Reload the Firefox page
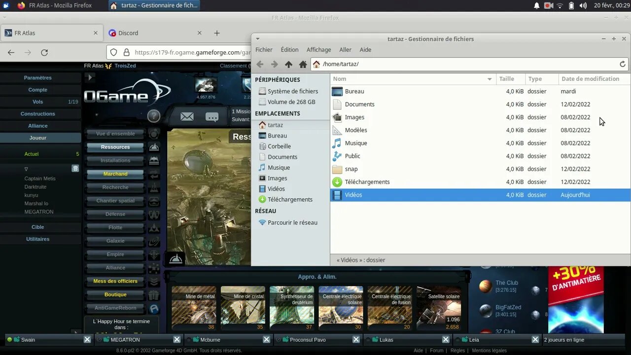631x355 pixels. coord(44,52)
